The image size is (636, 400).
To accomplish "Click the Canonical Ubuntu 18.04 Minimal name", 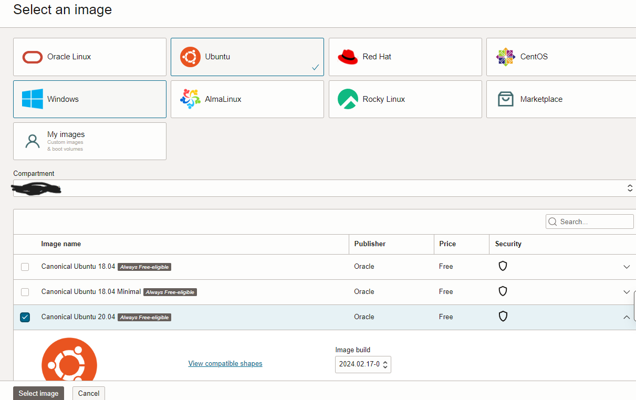I will [x=91, y=291].
